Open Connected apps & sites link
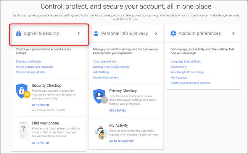This screenshot has height=154, width=248. [31, 72]
